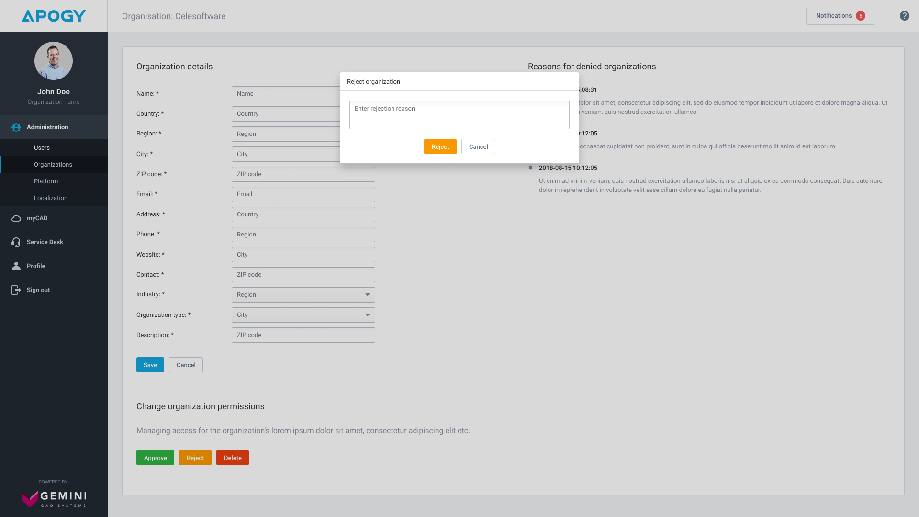Open the Notifications button with badge
This screenshot has height=517, width=919.
point(840,16)
